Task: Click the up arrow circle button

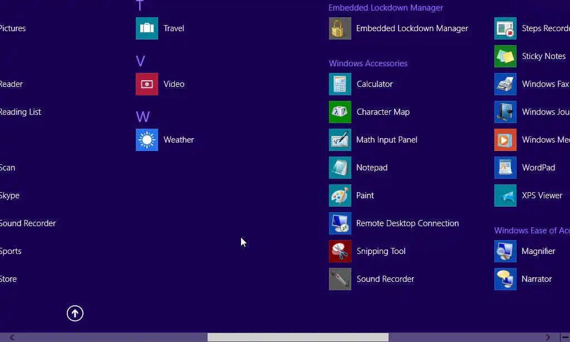Action: pyautogui.click(x=75, y=313)
